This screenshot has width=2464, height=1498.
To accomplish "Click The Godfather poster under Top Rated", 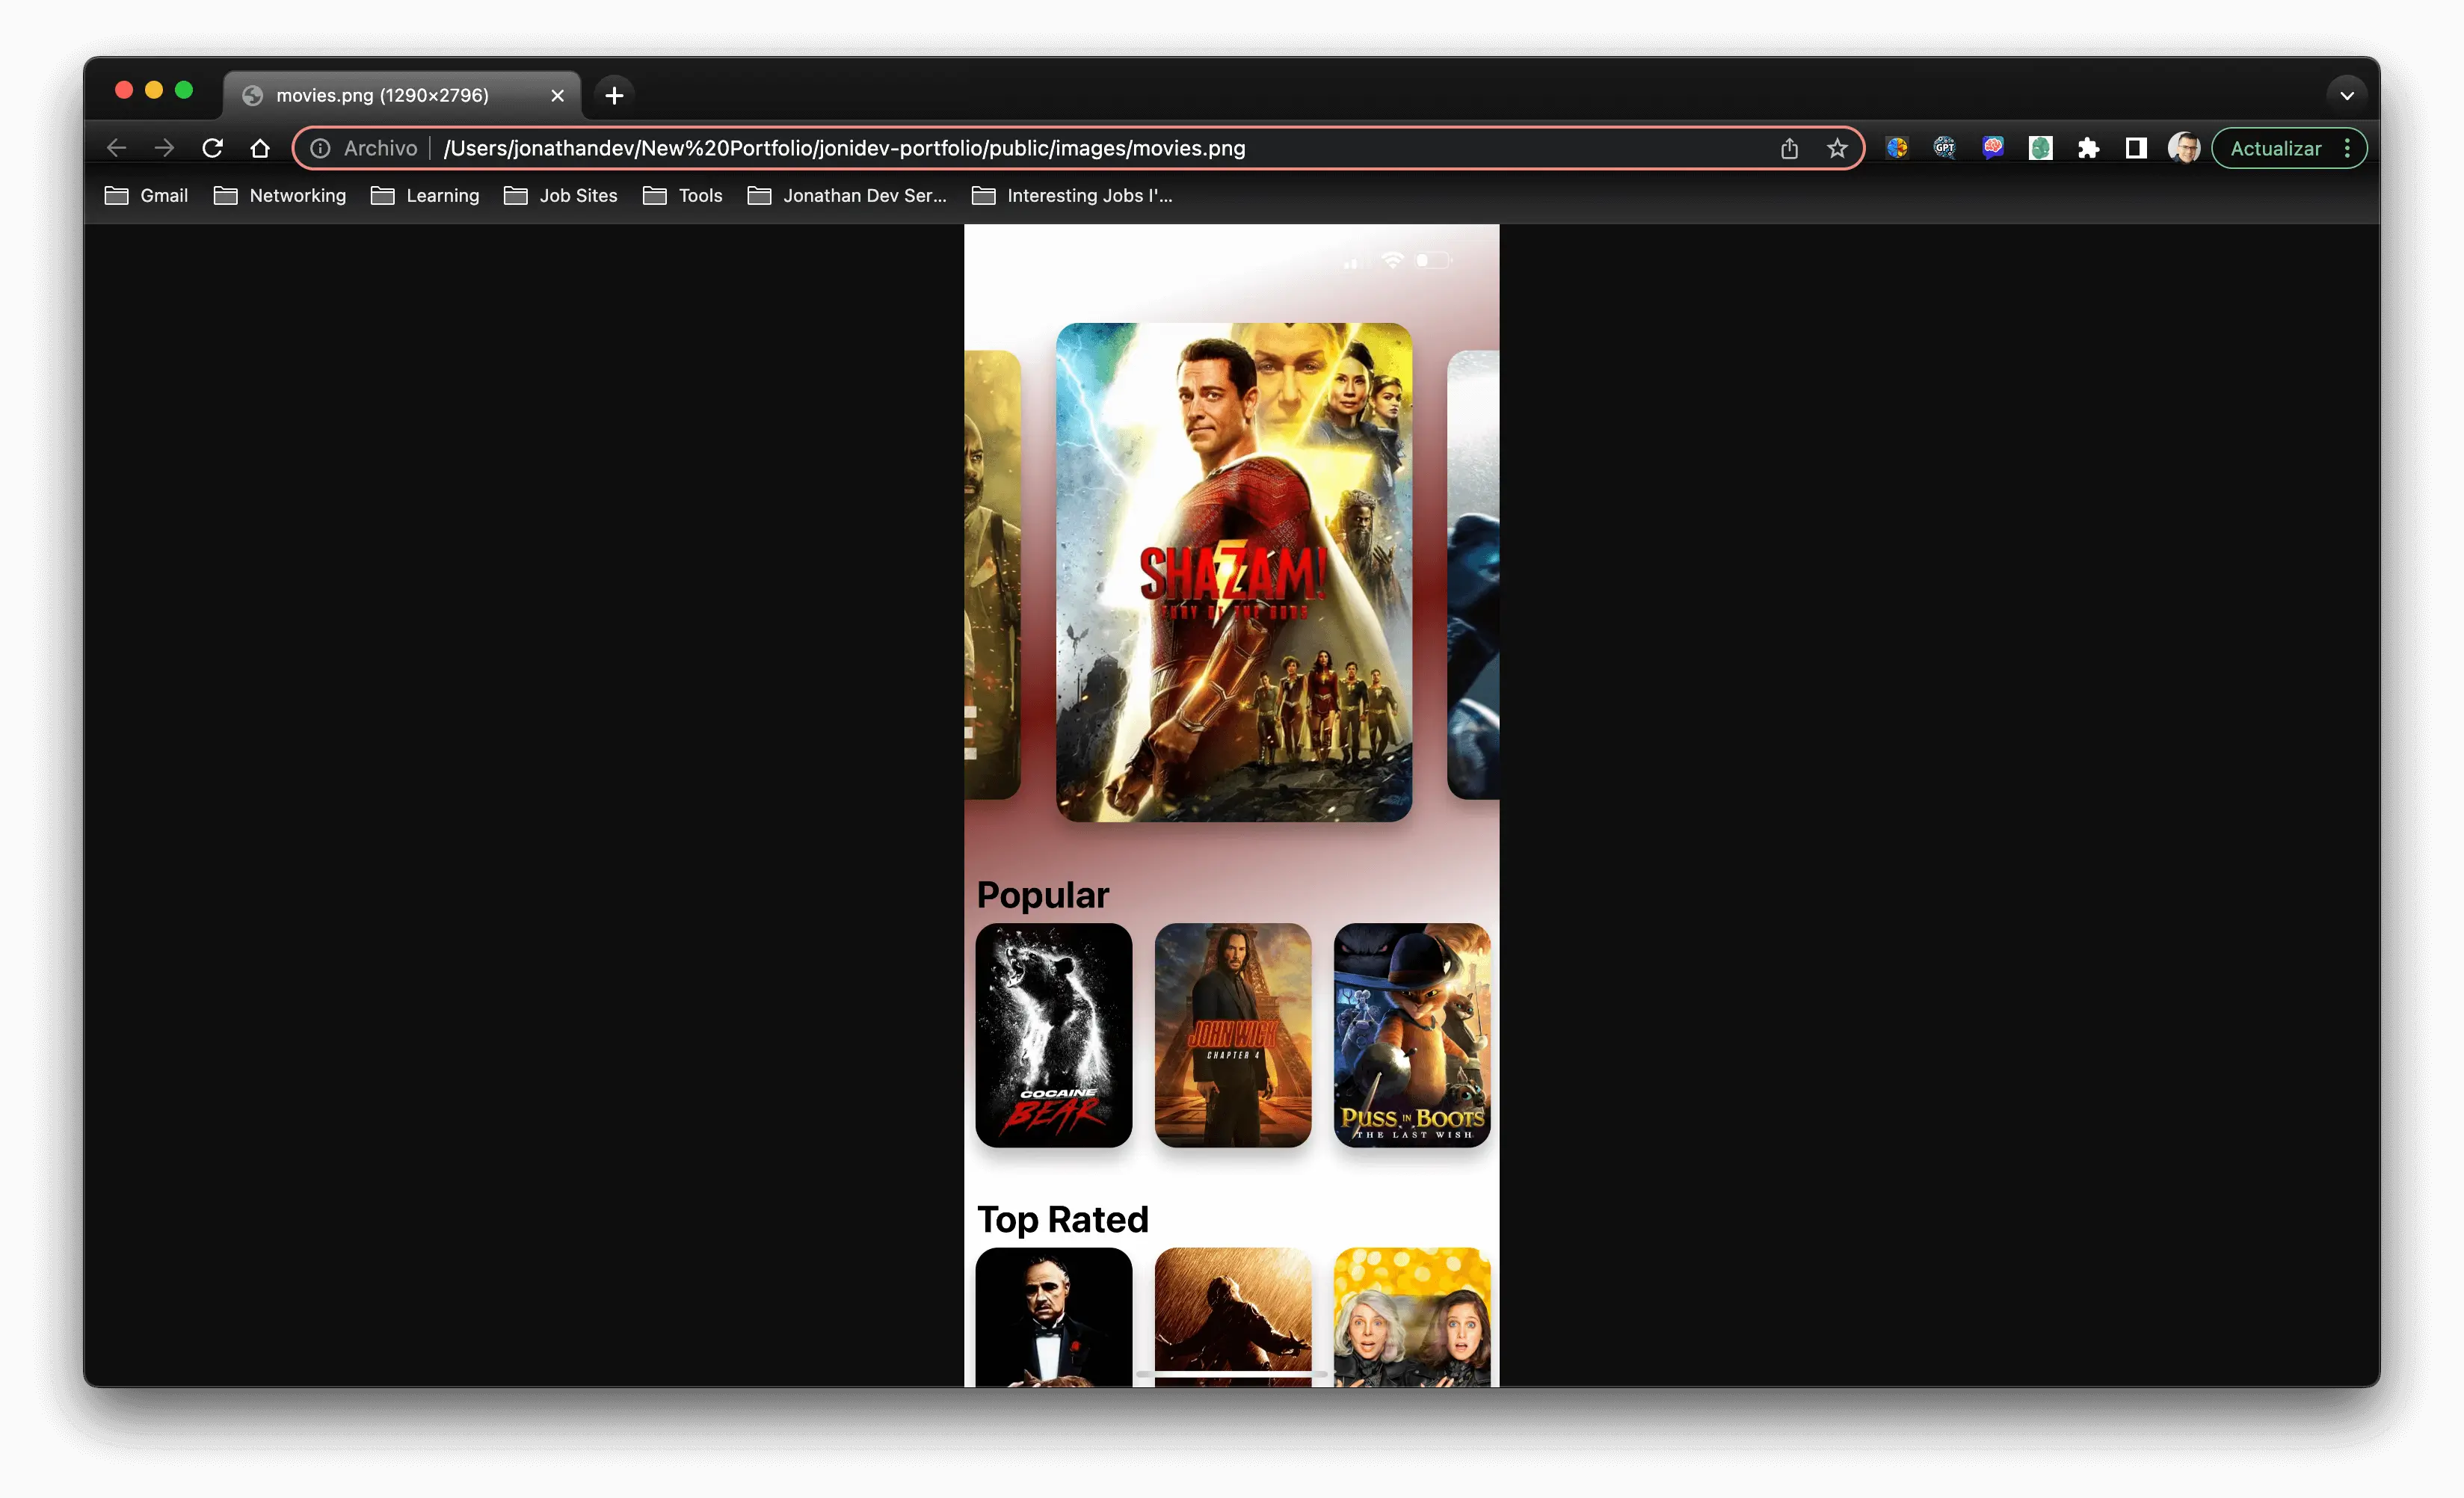I will (x=1054, y=1317).
